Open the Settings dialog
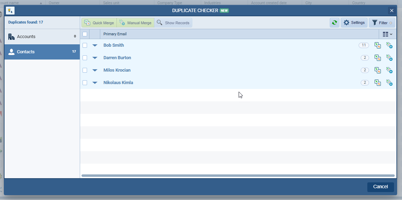402x200 pixels. click(x=354, y=22)
